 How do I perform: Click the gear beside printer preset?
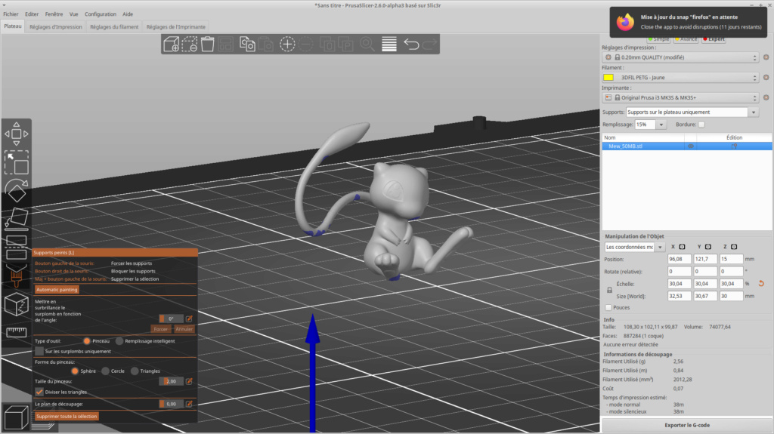point(766,97)
